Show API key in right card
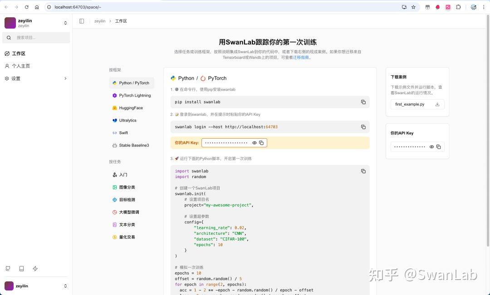Screen dimensions: 490x295 (431, 147)
